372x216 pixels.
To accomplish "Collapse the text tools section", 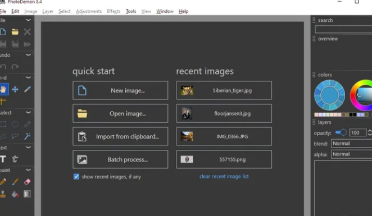I will [x=28, y=147].
